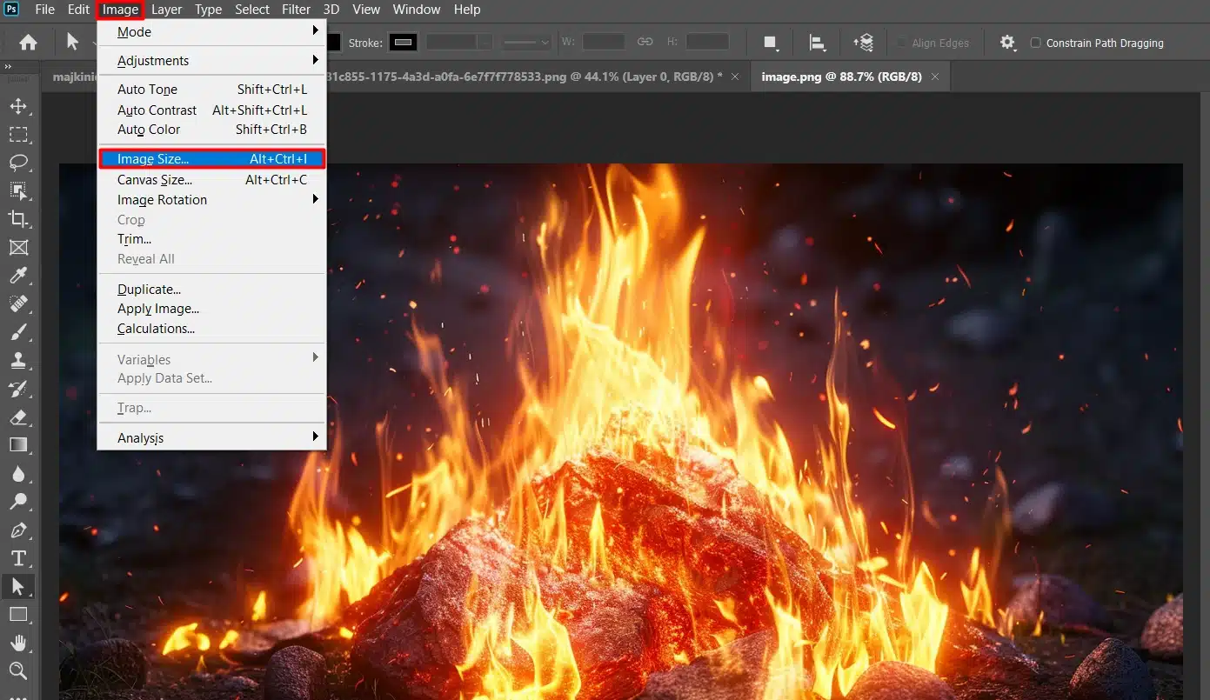The height and width of the screenshot is (700, 1210).
Task: Open the path alignment dropdown
Action: pyautogui.click(x=817, y=43)
